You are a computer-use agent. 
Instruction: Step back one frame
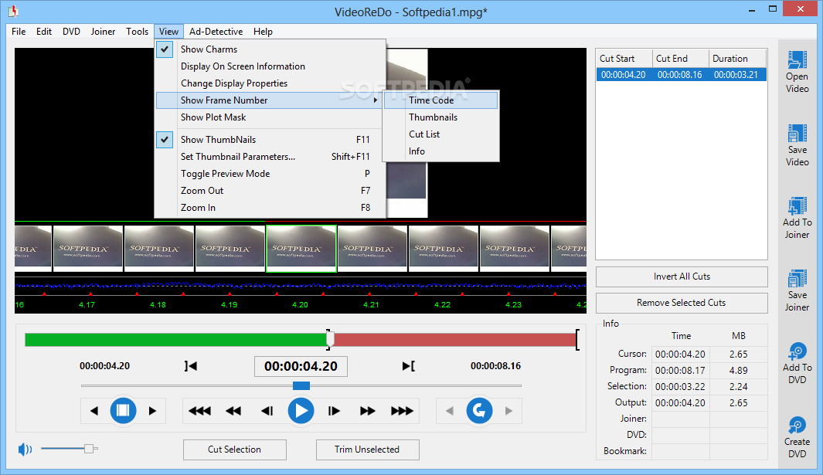click(x=267, y=411)
